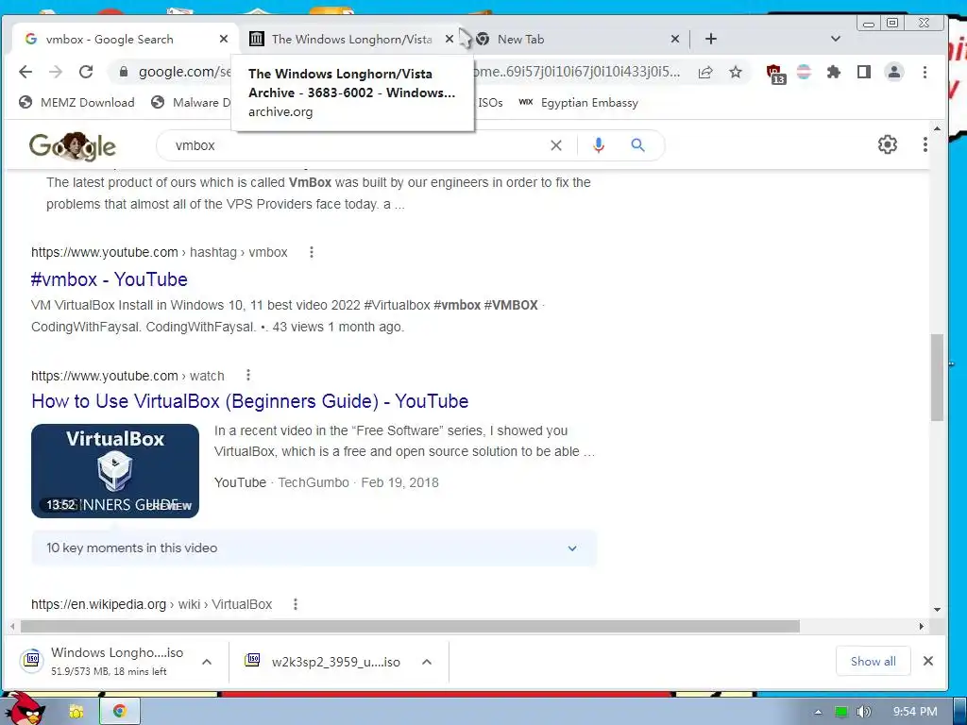The image size is (967, 725).
Task: Click the horizontal scrollbar thumb
Action: [410, 627]
